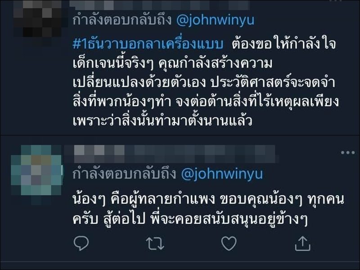The image size is (360, 270).
Task: Open the first tweet's text starting ต้องขอให้กำลังใจ
Action: click(206, 83)
